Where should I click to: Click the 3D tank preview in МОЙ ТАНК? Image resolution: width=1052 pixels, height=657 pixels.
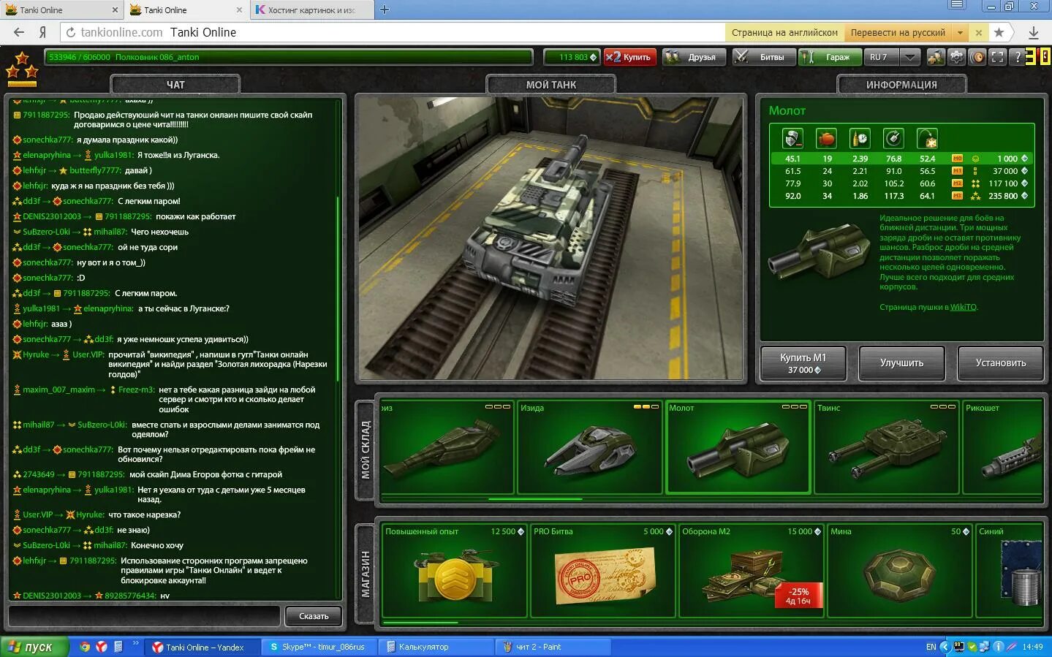551,238
